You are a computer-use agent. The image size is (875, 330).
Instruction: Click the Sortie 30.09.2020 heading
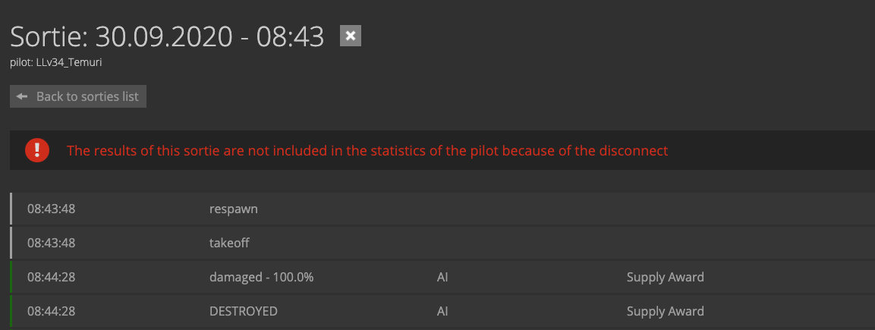coord(167,36)
